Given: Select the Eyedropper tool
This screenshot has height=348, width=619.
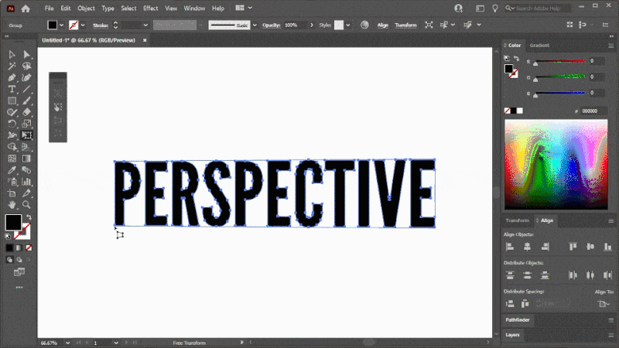Looking at the screenshot, I should click(x=12, y=170).
